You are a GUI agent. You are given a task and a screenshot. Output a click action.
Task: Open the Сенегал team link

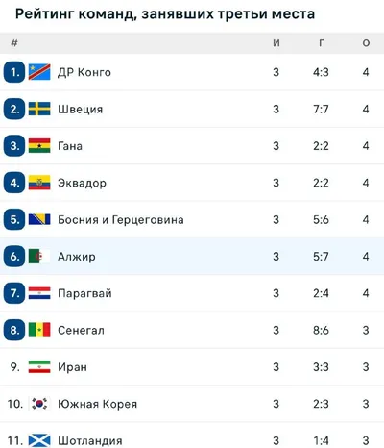click(x=81, y=330)
